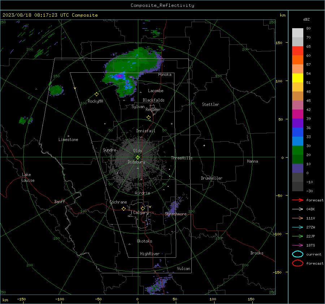Click the Cochrane town label
The height and width of the screenshot is (304, 325).
click(x=118, y=202)
